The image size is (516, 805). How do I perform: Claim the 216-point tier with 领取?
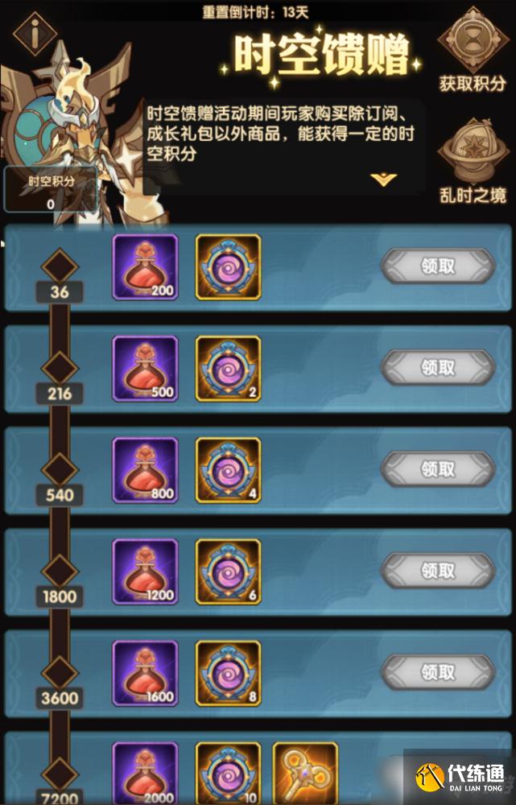[x=438, y=368]
